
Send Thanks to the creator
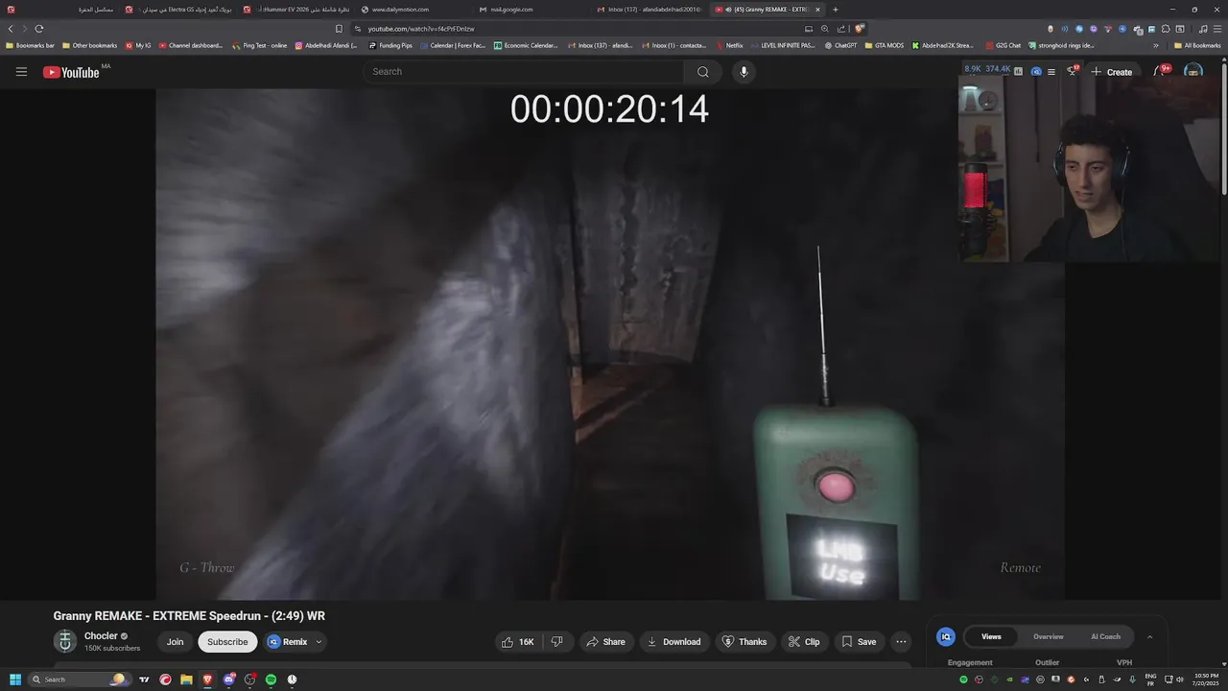coord(744,642)
